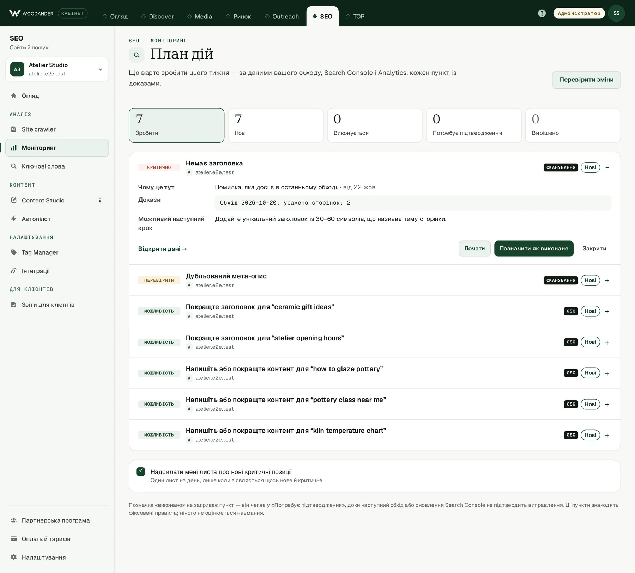Click the Перевірити зміни button
This screenshot has height=573, width=635.
click(586, 80)
